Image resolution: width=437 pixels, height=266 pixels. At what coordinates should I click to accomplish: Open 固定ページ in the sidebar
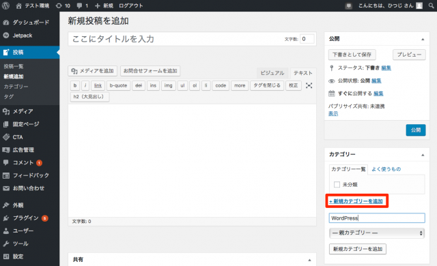pyautogui.click(x=29, y=124)
